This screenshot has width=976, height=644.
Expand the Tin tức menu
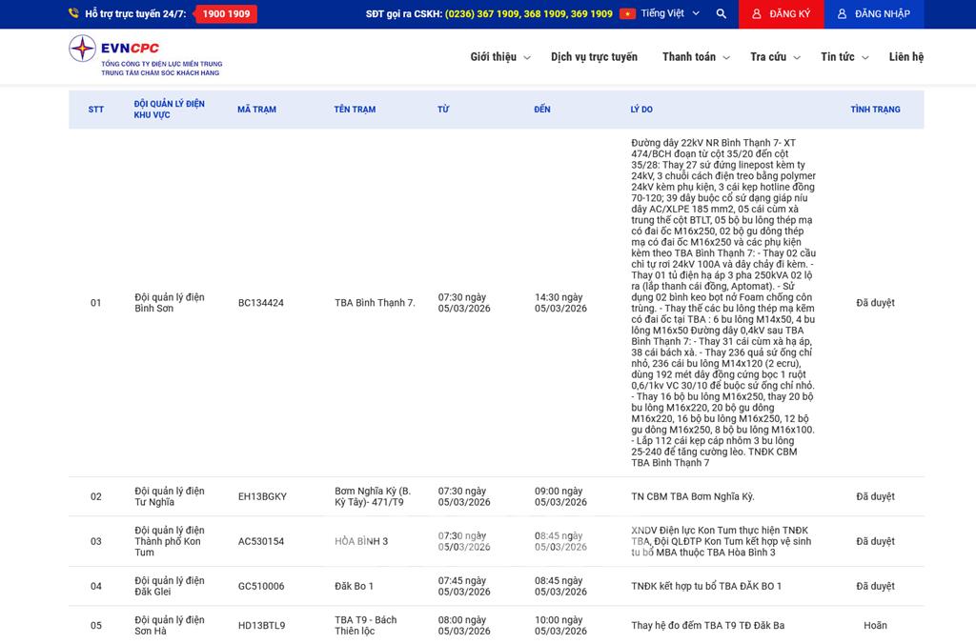[844, 57]
